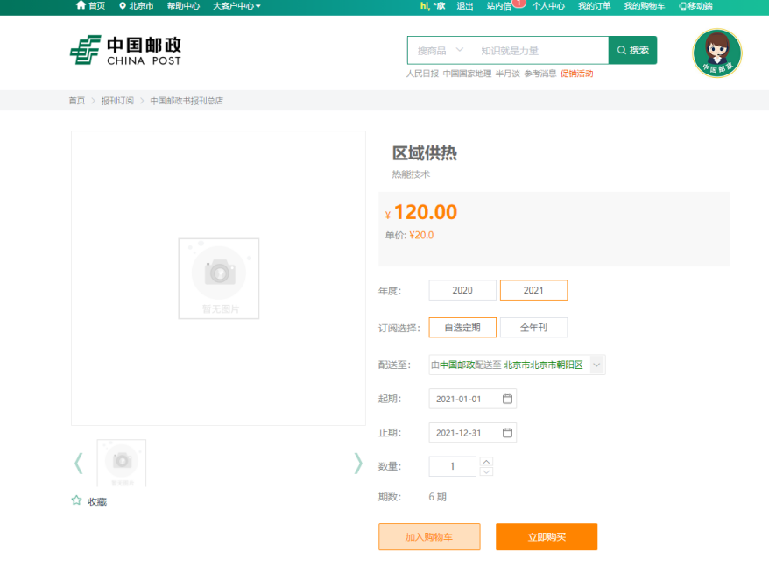769x581 pixels.
Task: Open the 止期 end date calendar picker
Action: [506, 432]
